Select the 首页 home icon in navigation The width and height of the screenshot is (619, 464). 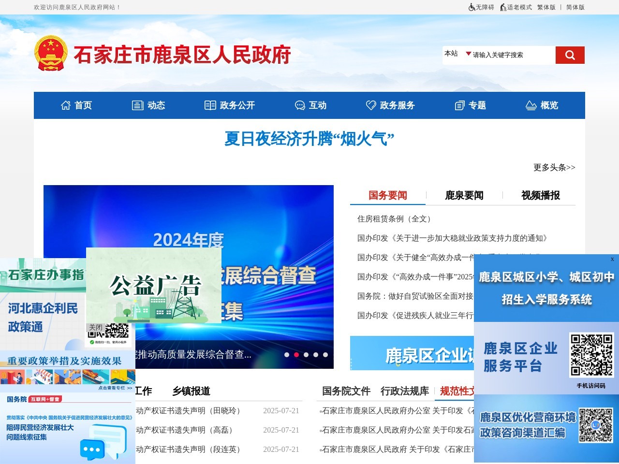66,105
